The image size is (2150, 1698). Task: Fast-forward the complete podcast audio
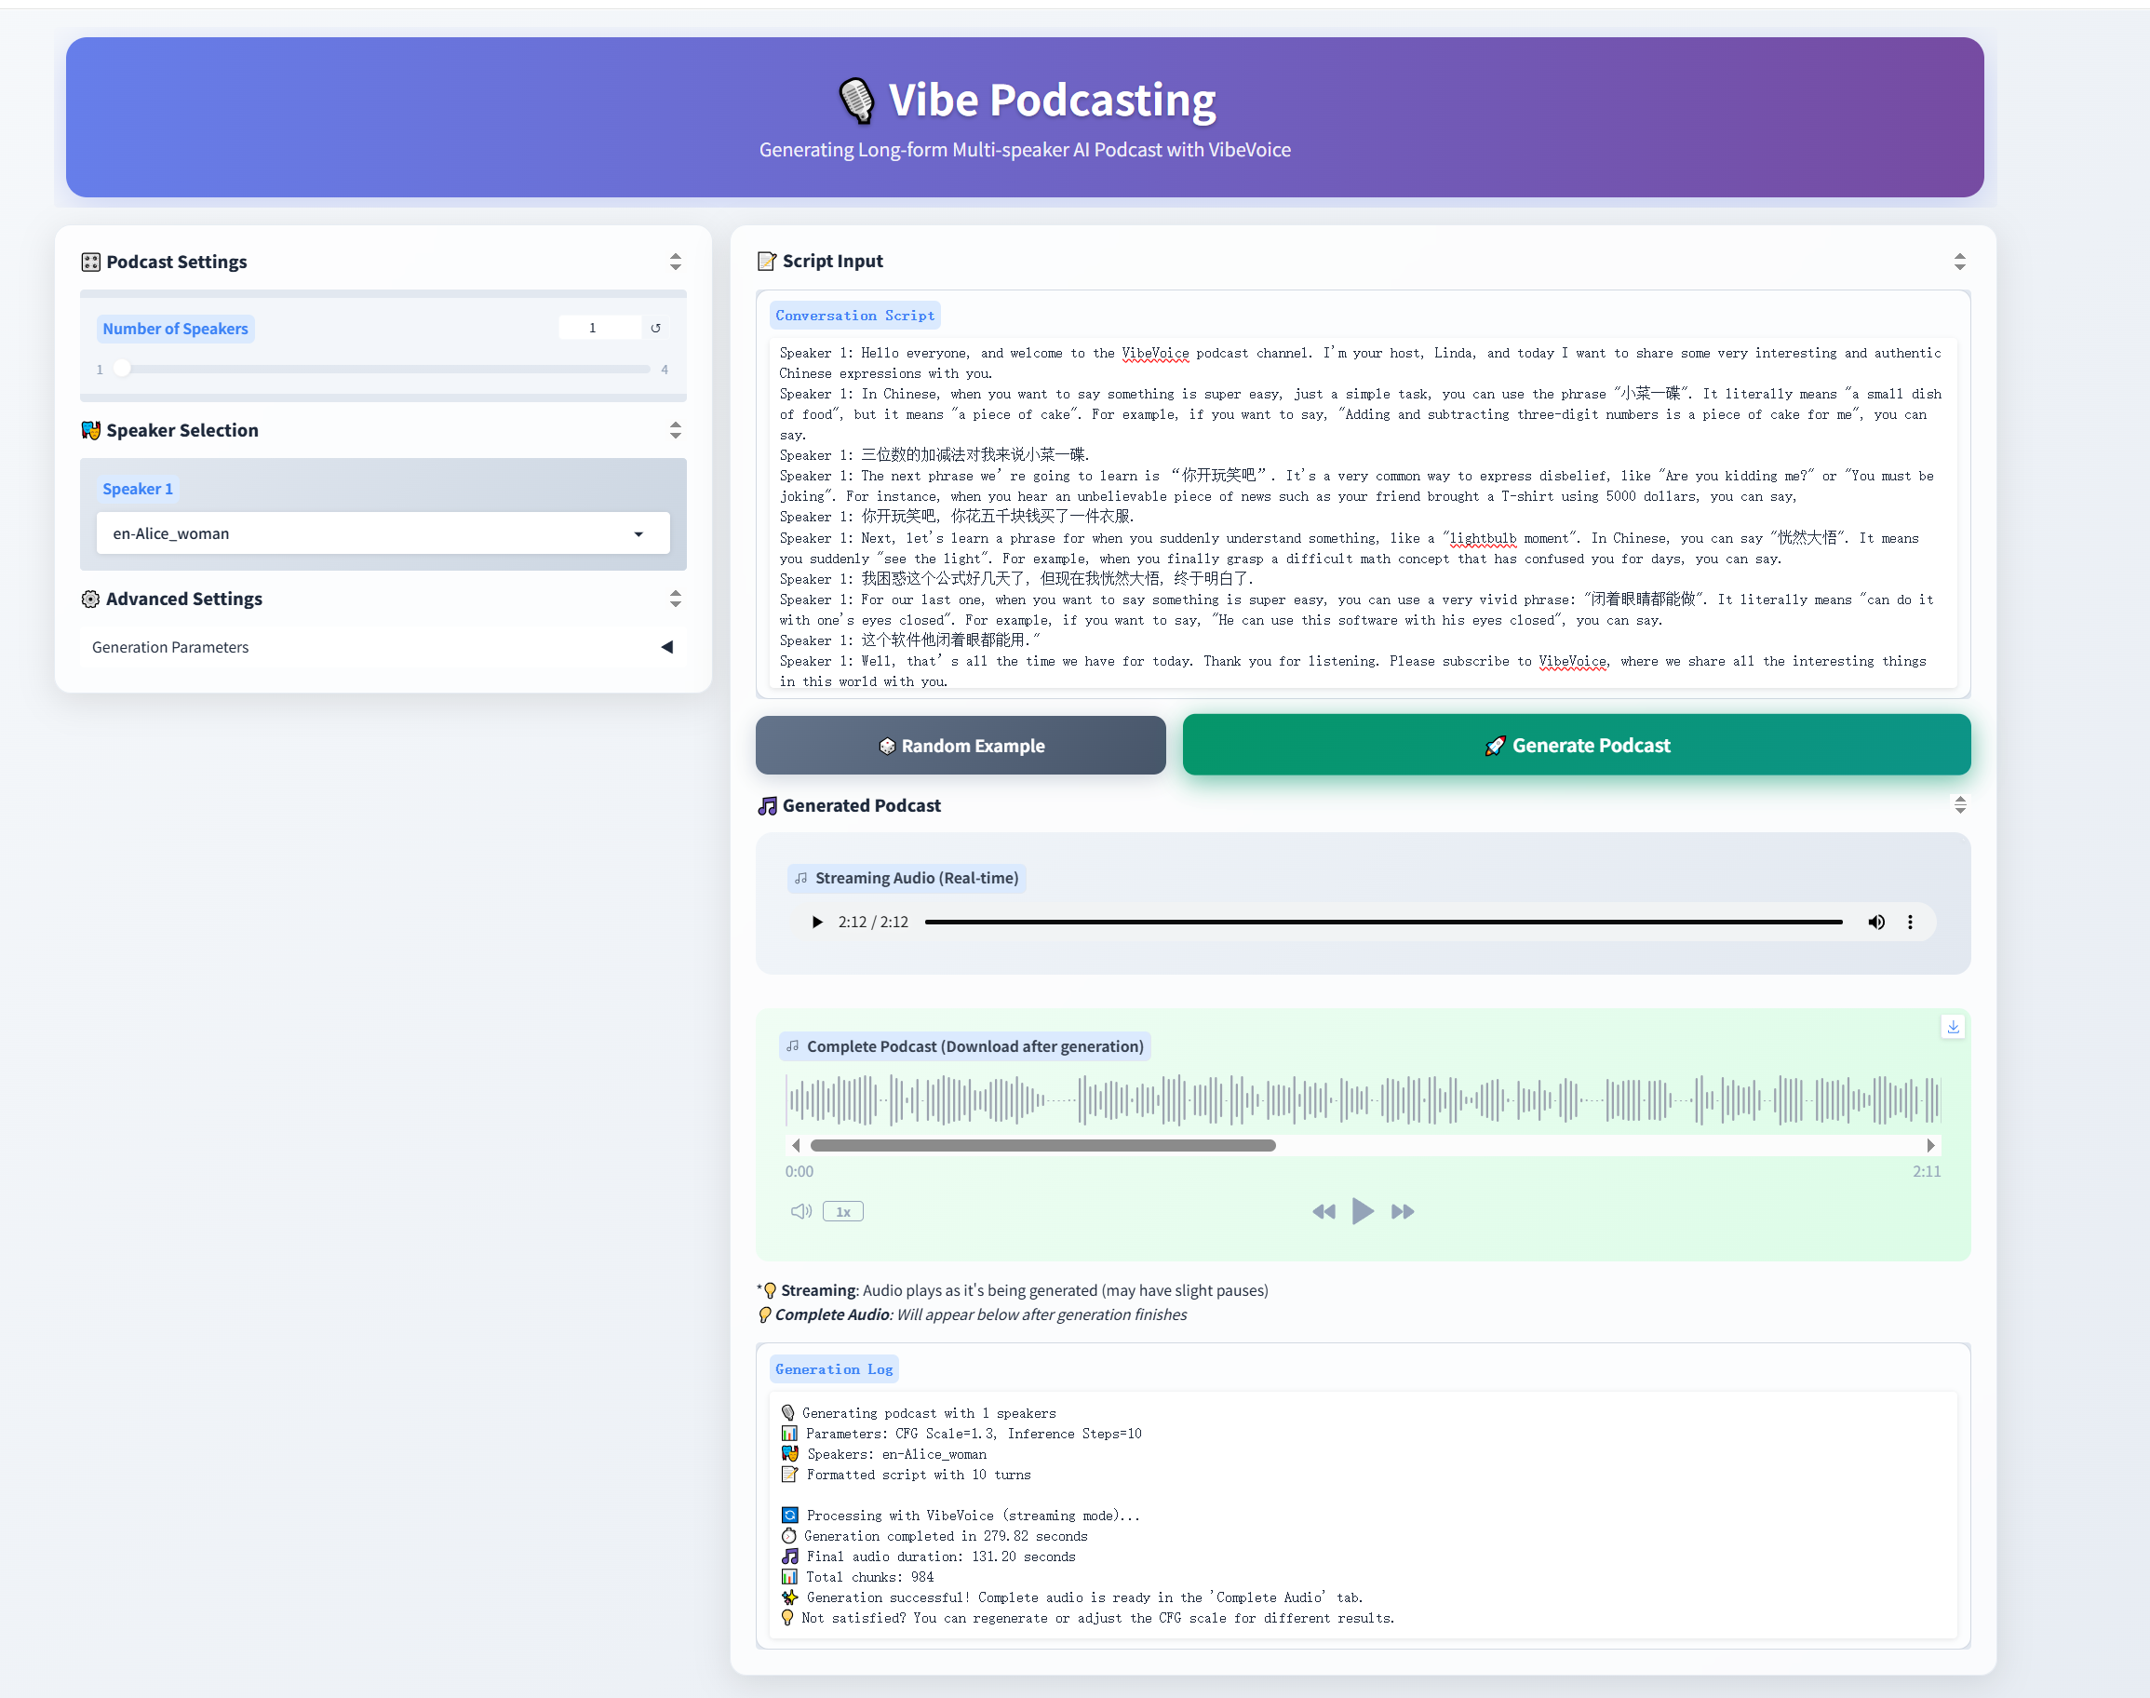1402,1211
